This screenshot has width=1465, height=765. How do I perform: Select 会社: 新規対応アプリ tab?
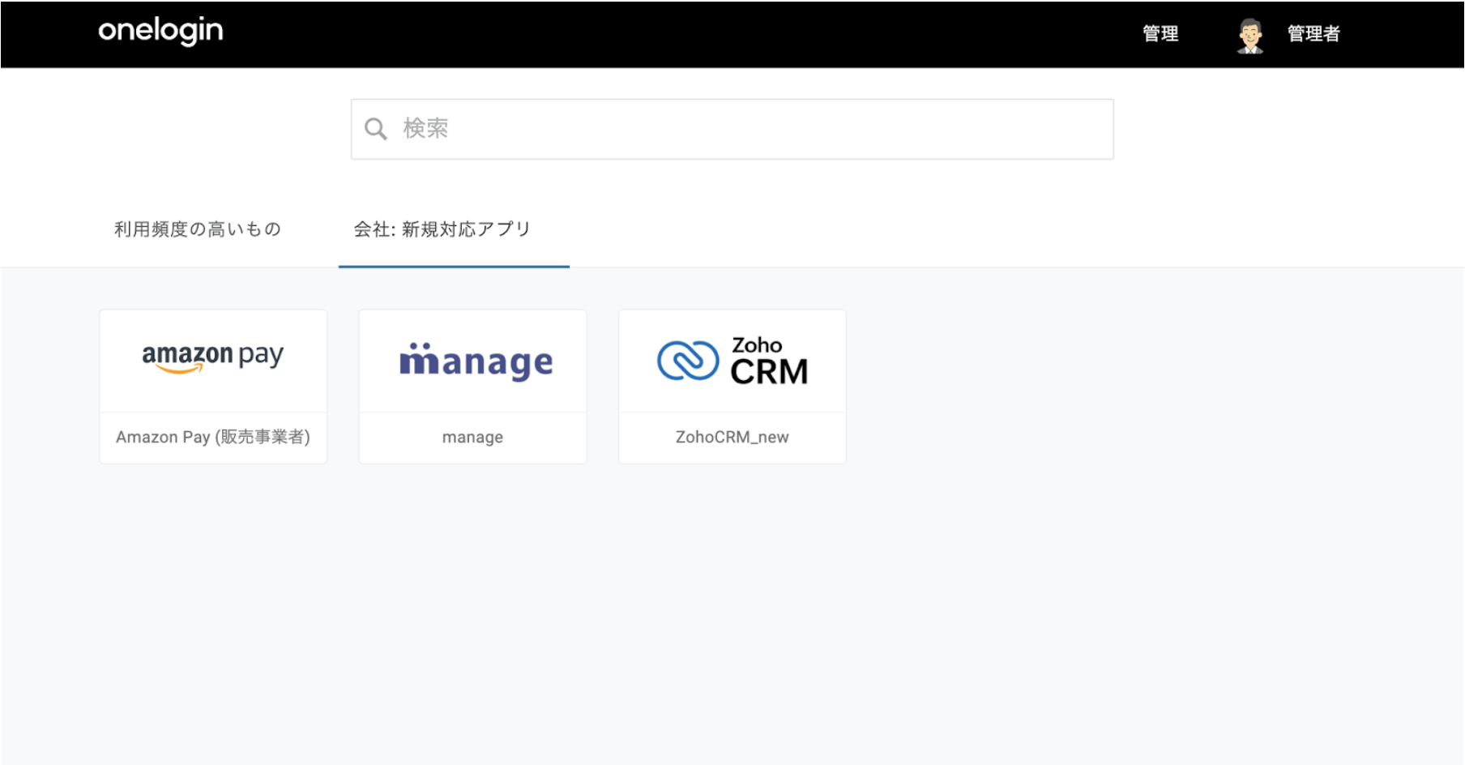442,229
